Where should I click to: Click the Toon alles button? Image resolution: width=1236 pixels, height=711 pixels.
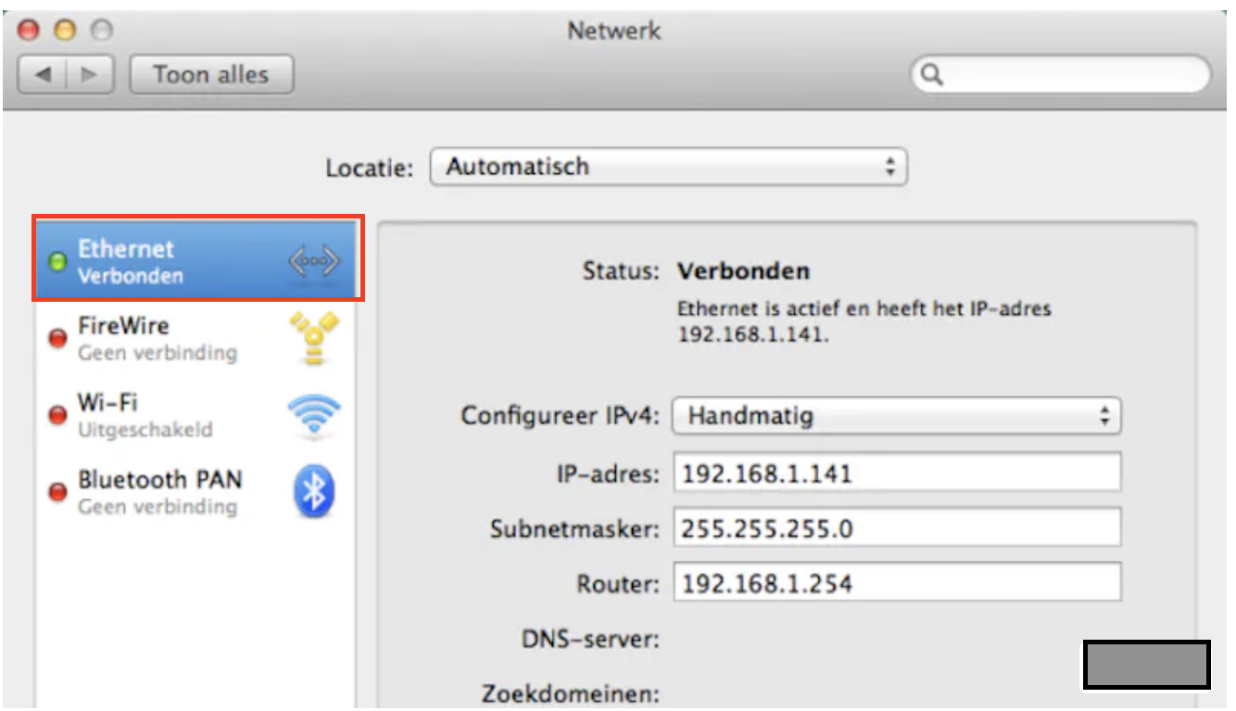click(x=210, y=74)
